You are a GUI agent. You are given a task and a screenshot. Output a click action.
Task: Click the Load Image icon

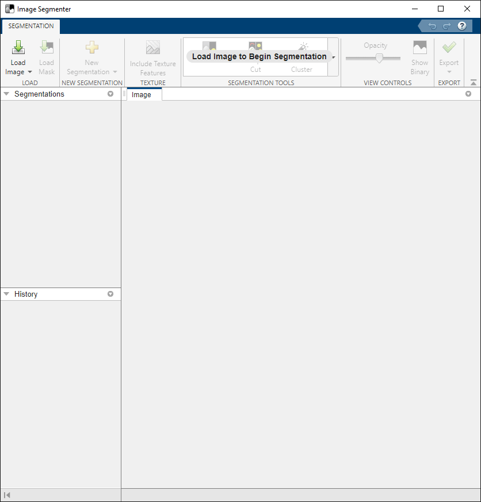click(18, 47)
